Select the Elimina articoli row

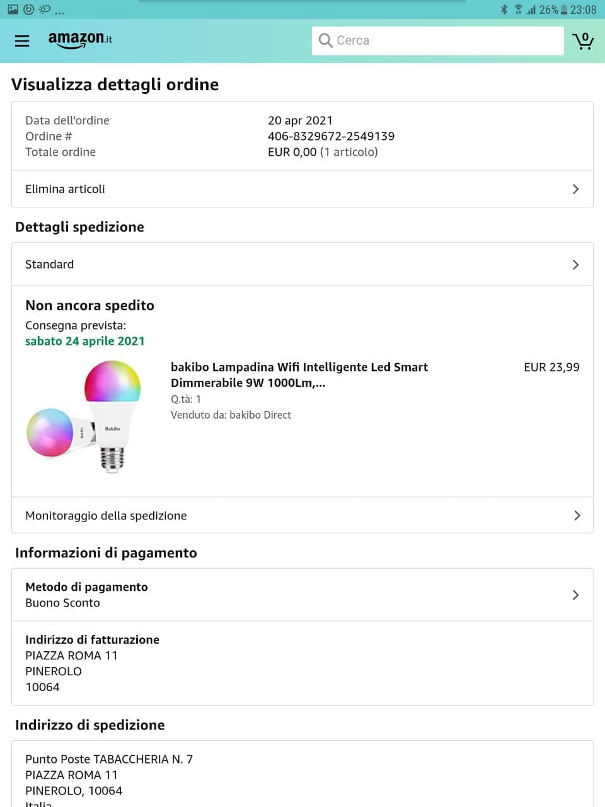(x=65, y=189)
